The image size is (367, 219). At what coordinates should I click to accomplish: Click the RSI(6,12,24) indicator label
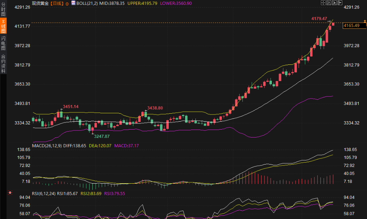[x=44, y=194]
